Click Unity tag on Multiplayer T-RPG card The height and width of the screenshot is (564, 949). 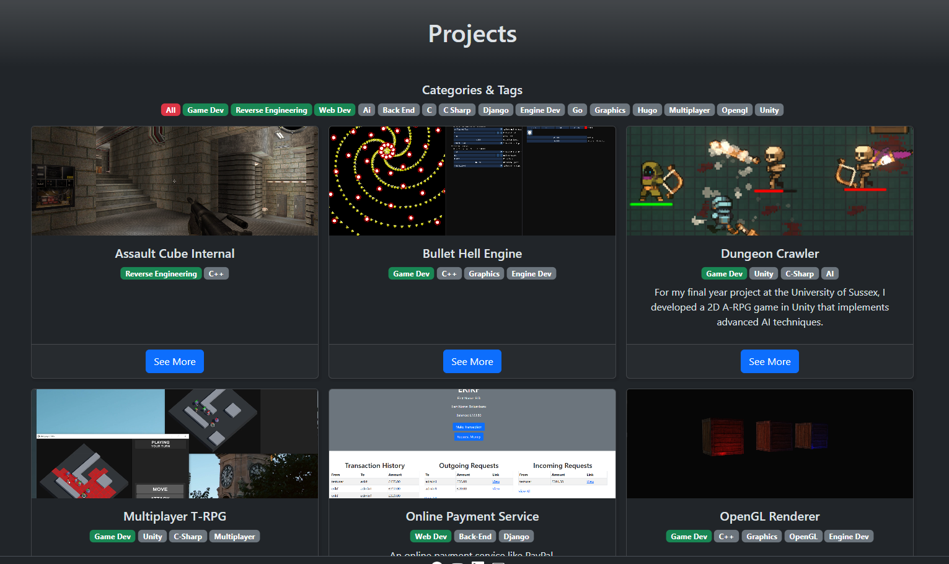click(152, 536)
